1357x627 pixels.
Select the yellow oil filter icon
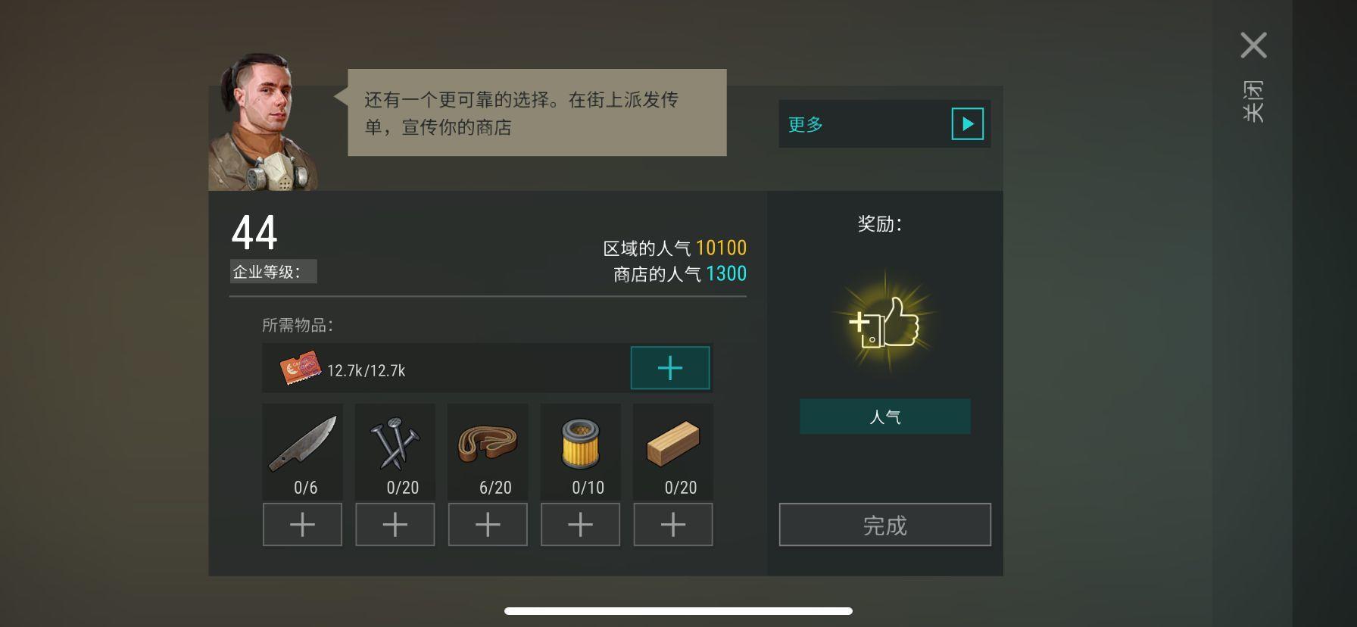click(580, 444)
